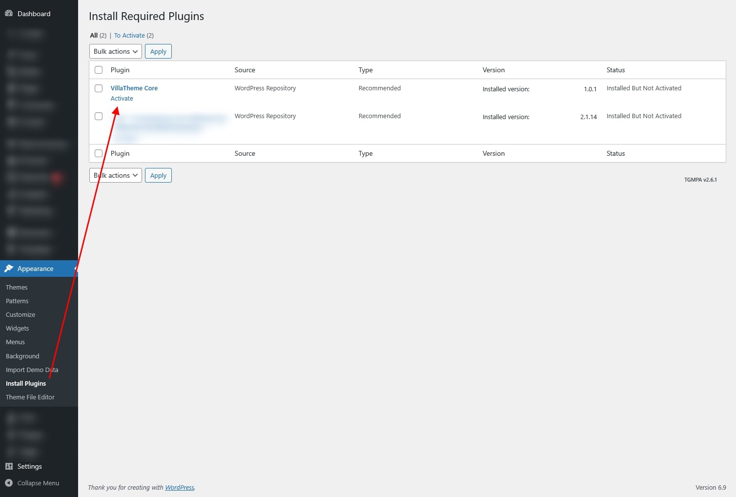Open the Theme File Editor
The height and width of the screenshot is (497, 736).
(x=30, y=397)
